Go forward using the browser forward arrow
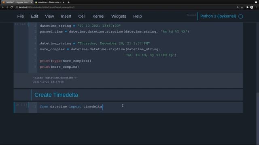This screenshot has height=145, width=259. click(7, 7)
